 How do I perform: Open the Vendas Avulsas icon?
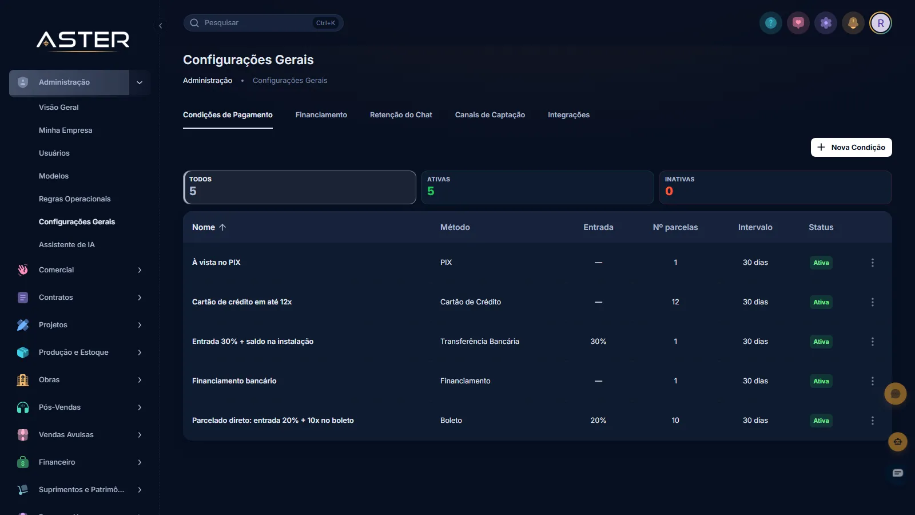click(23, 435)
